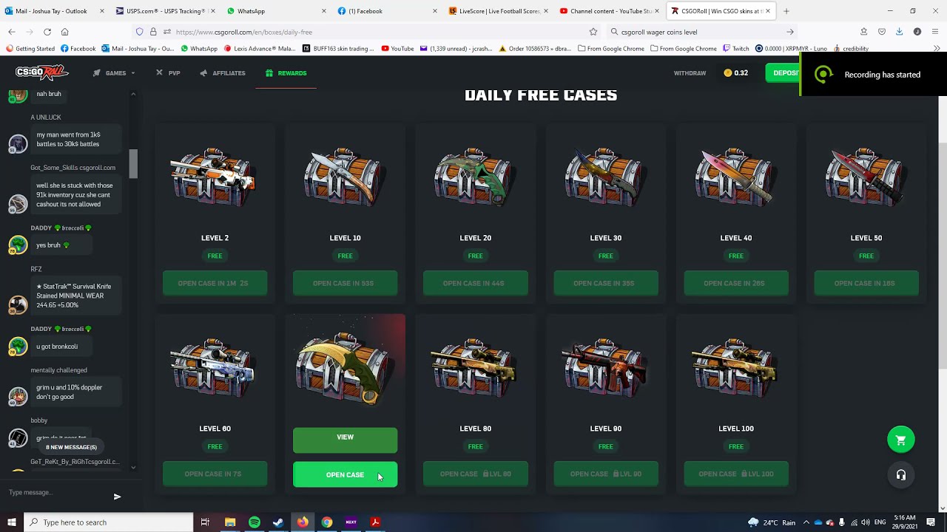947x532 pixels.
Task: Show hidden system tray icons
Action: coord(806,522)
